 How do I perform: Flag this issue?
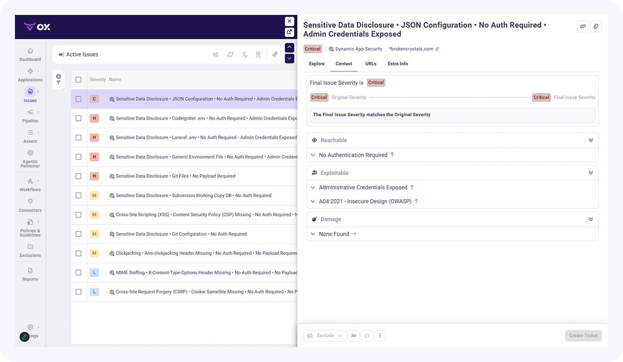354,335
